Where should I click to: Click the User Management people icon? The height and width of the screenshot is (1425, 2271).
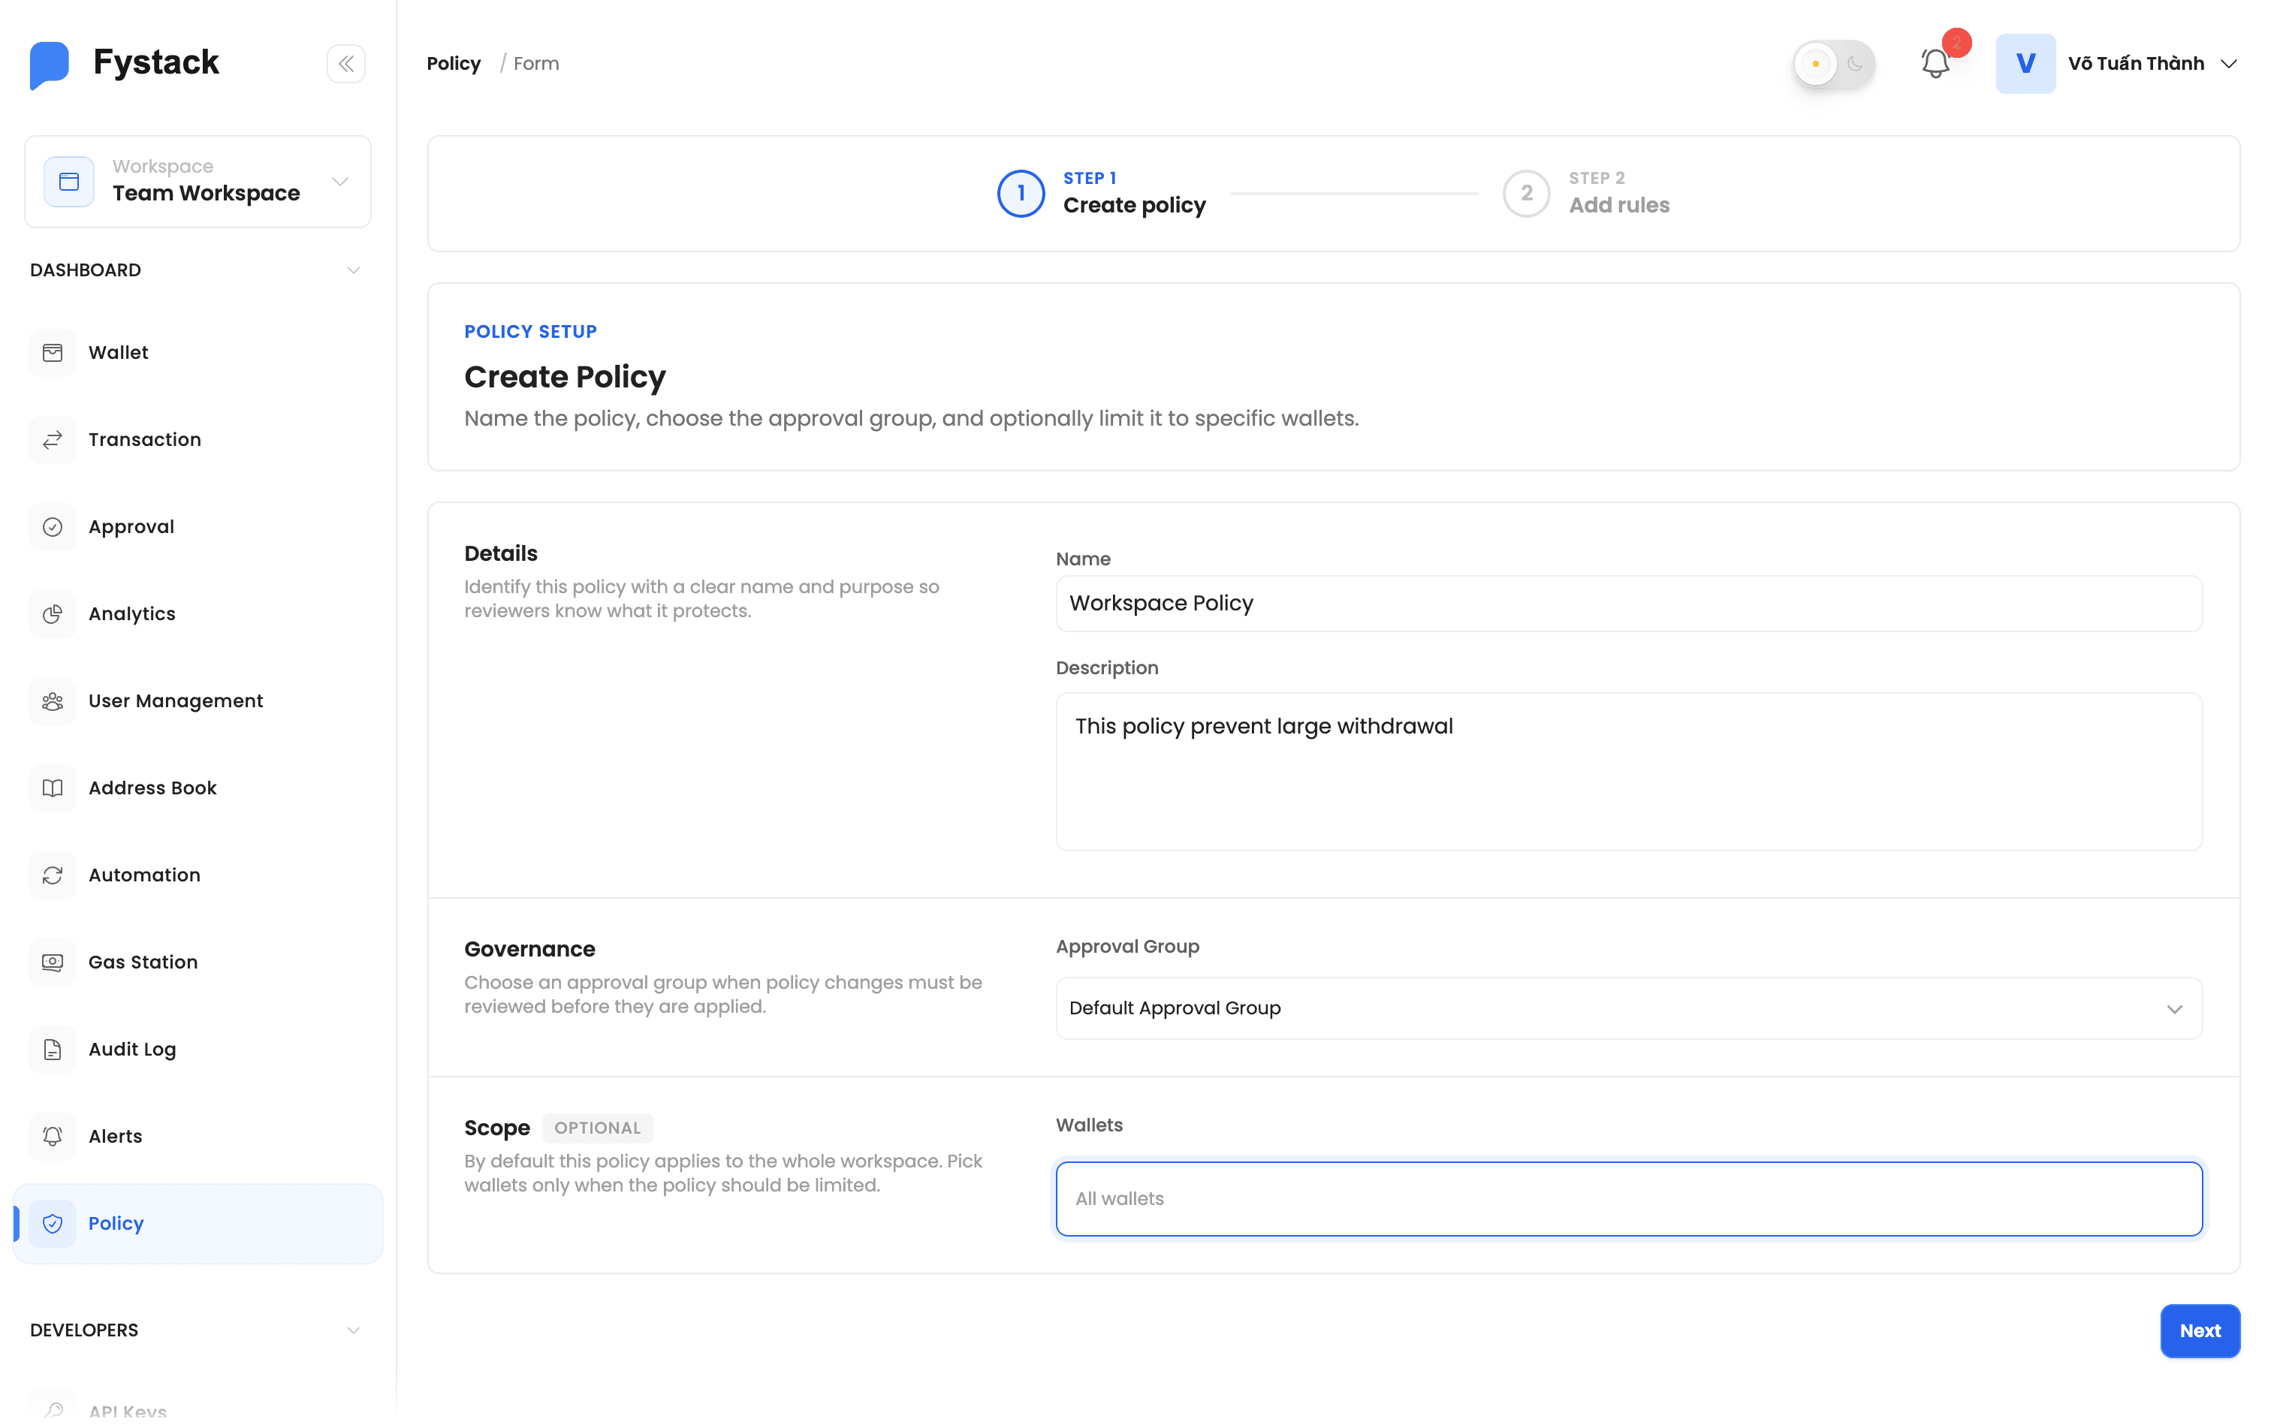click(53, 701)
